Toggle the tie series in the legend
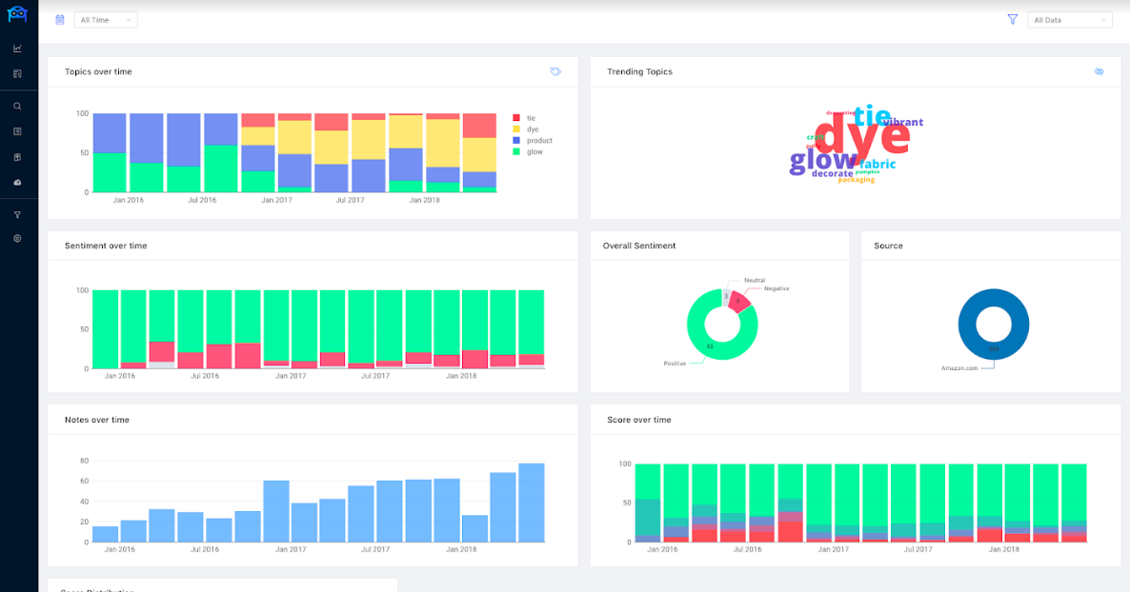The height and width of the screenshot is (592, 1130). point(524,118)
